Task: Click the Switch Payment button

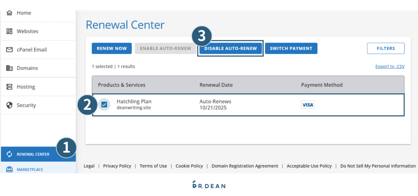Action: pyautogui.click(x=291, y=48)
